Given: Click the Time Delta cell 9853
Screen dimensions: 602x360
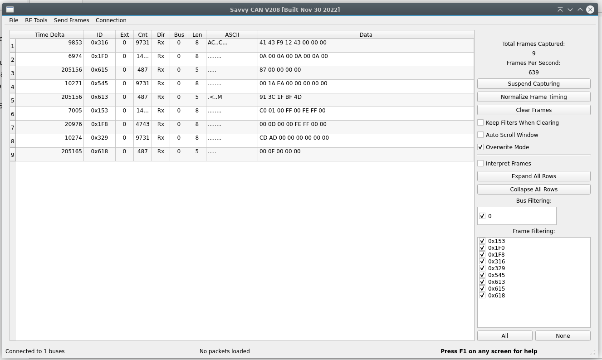Looking at the screenshot, I should pos(50,46).
